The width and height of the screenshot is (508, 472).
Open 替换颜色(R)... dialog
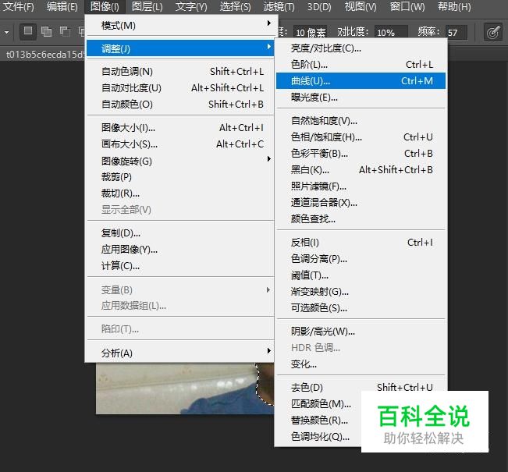[319, 421]
